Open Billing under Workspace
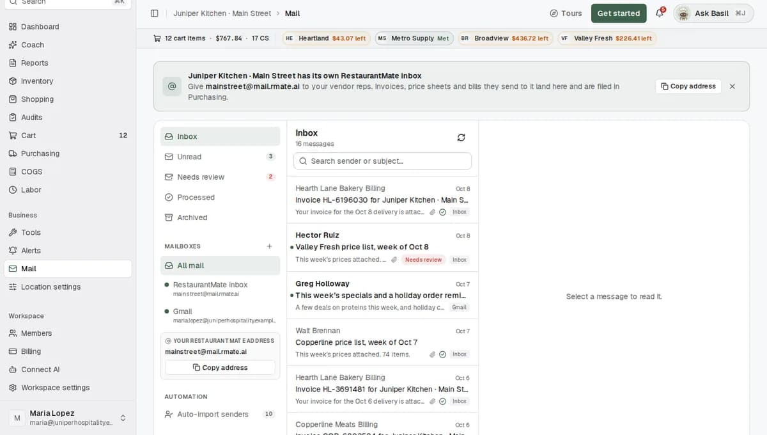Viewport: 767px width, 435px height. coord(68,351)
